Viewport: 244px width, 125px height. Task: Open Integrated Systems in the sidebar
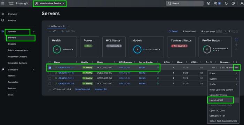point(18,63)
